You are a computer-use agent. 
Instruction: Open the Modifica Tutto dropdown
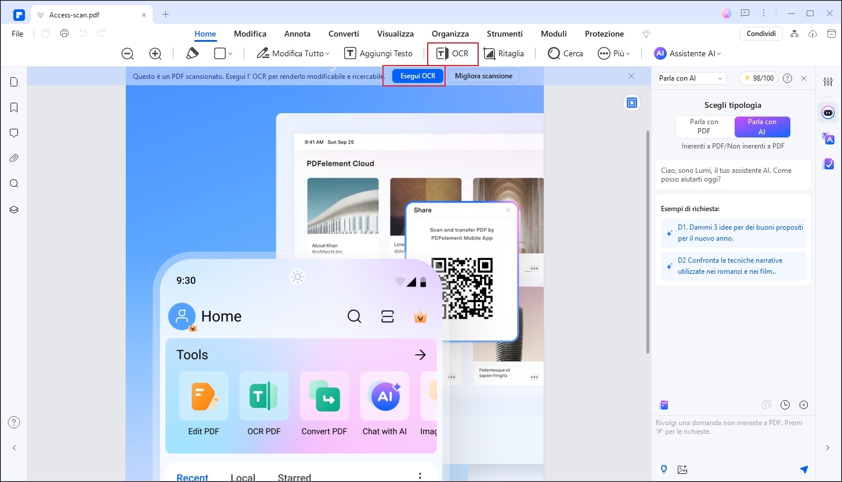[293, 53]
